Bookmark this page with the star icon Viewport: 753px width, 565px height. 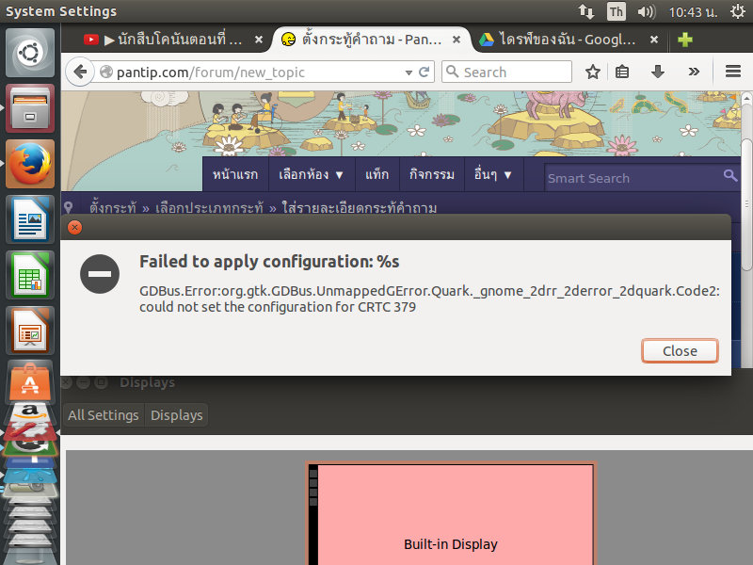pos(593,73)
